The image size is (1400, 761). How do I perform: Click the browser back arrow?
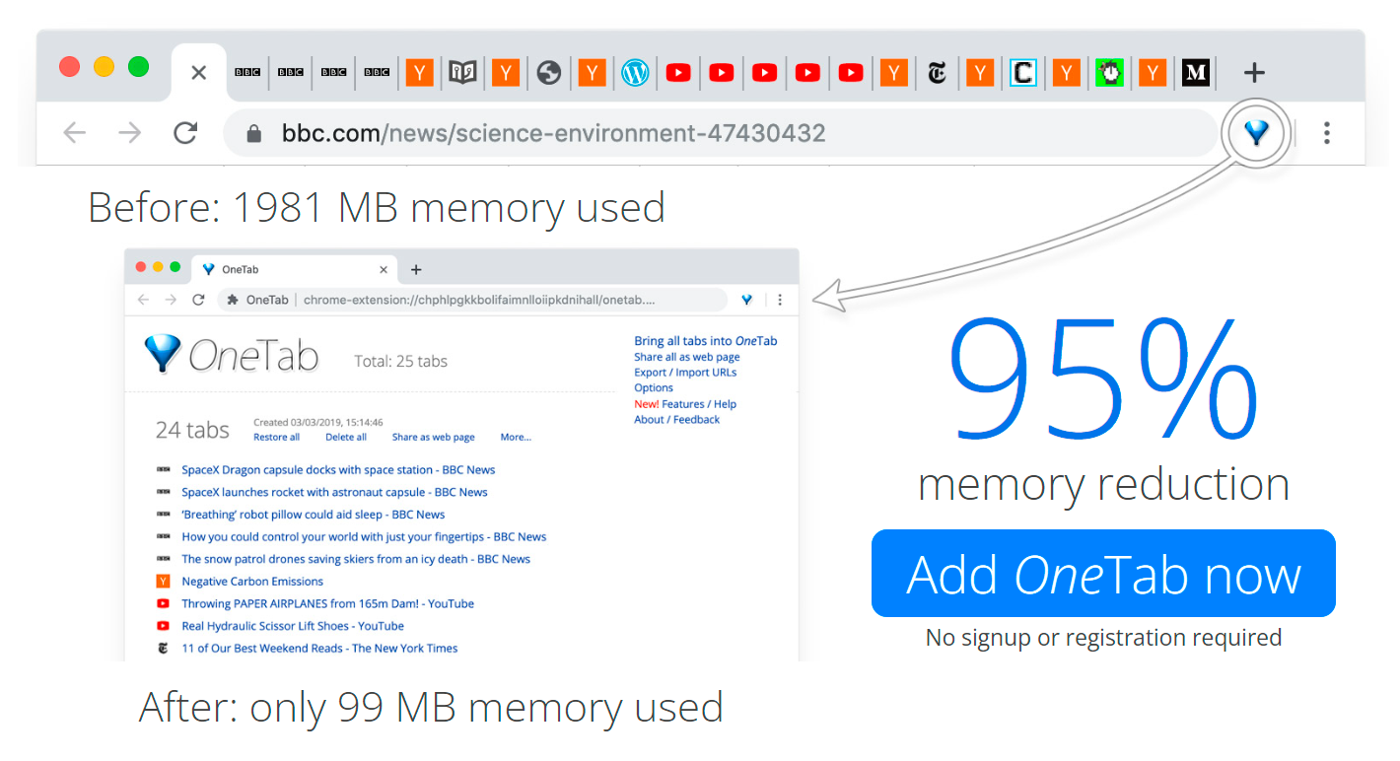75,133
